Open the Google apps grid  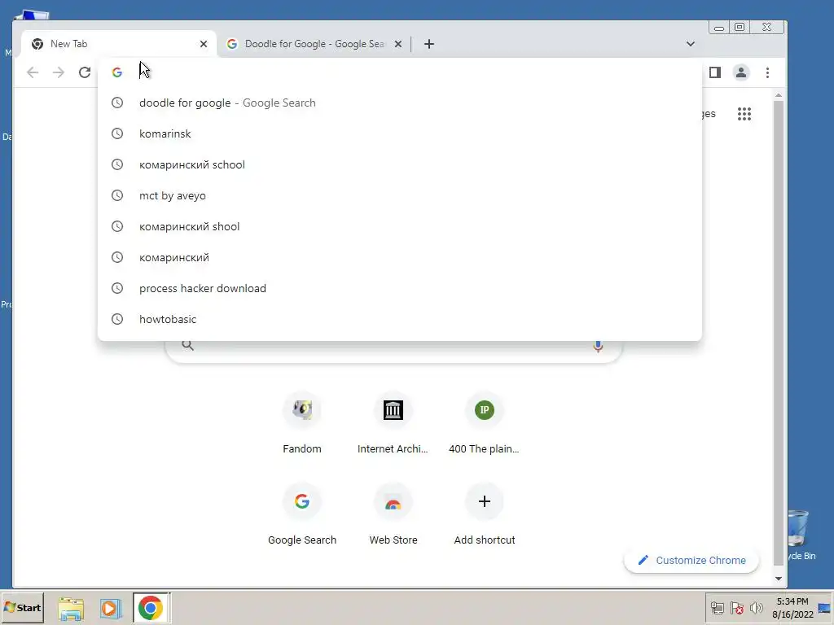pos(744,114)
